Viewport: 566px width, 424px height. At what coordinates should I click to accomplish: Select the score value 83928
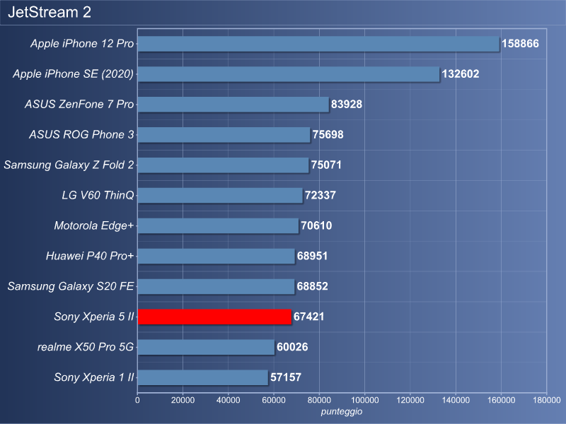[347, 104]
